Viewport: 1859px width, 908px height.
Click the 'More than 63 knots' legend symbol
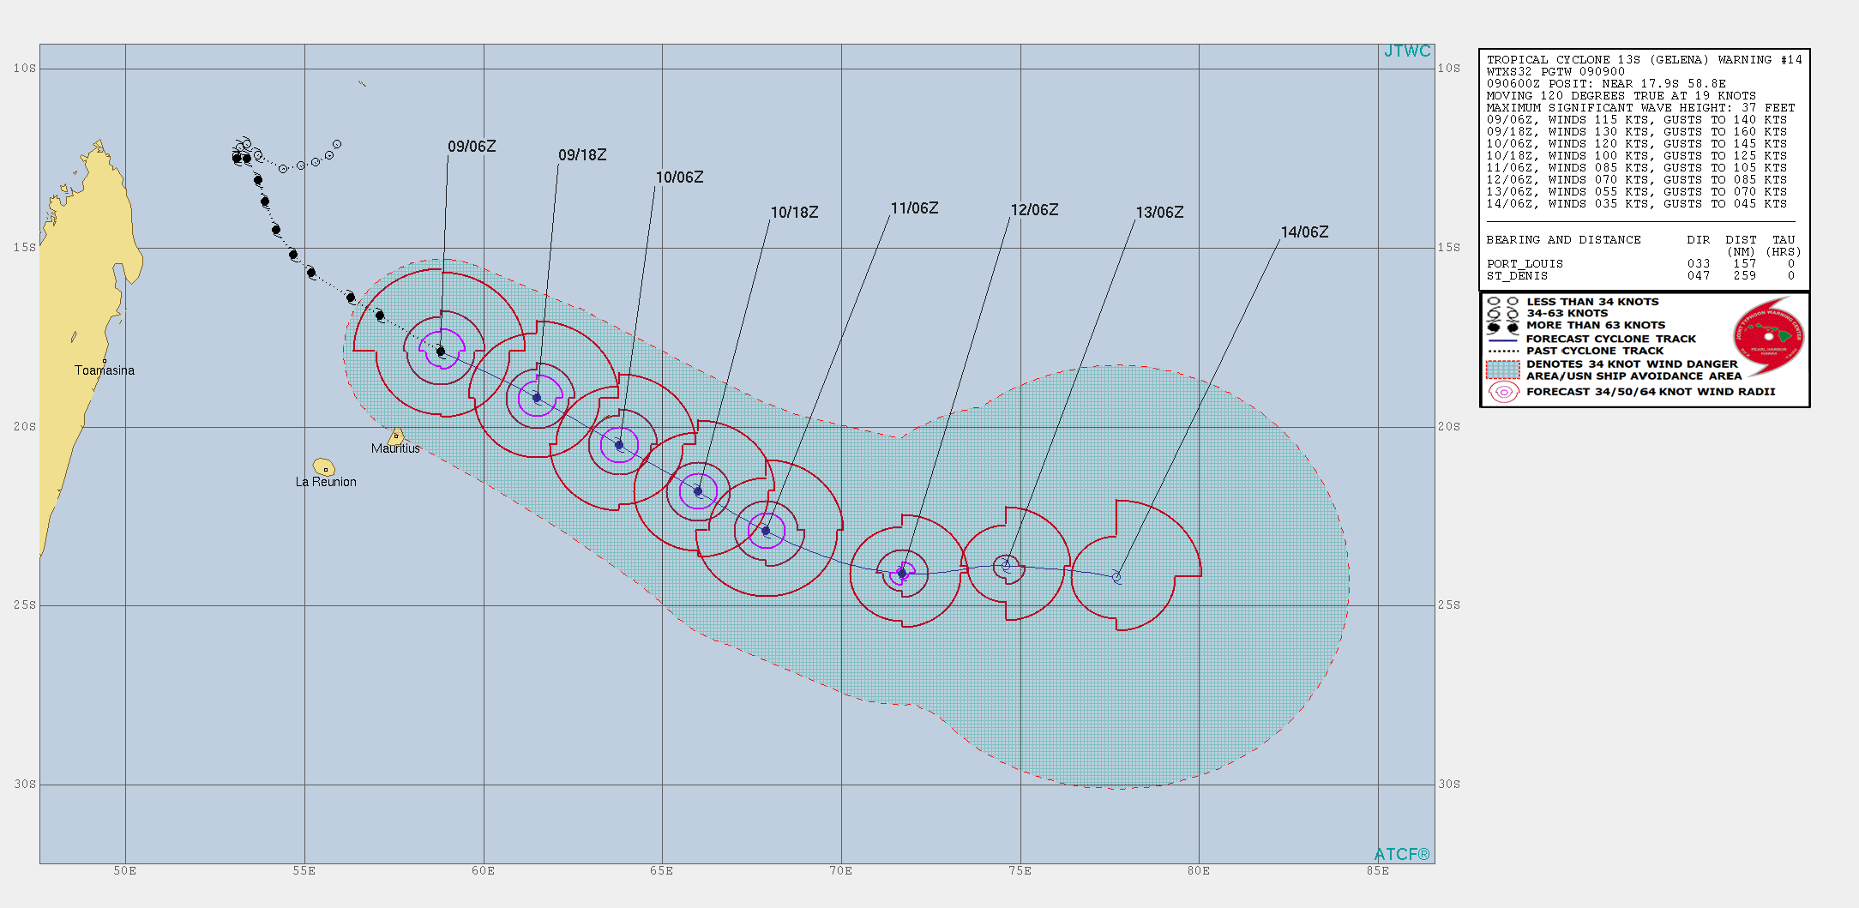click(x=1502, y=327)
